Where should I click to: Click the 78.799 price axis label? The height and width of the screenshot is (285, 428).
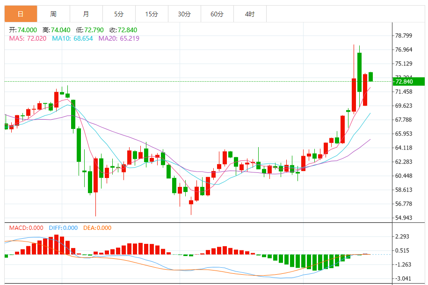click(404, 36)
